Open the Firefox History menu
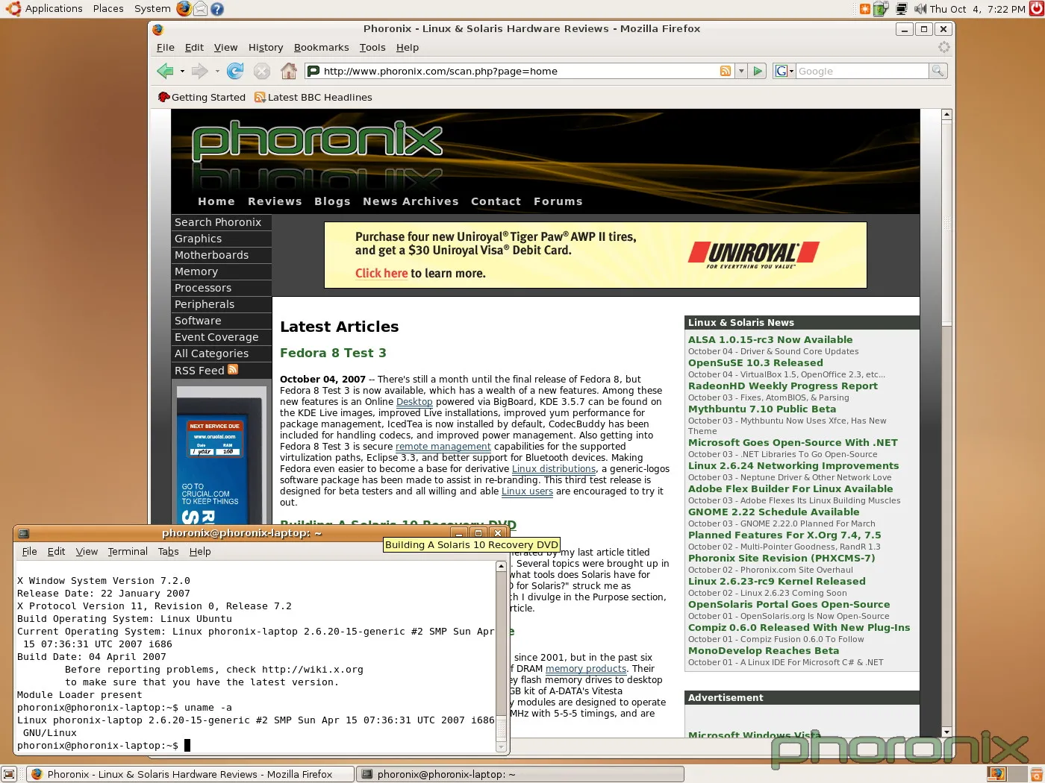 click(x=266, y=47)
